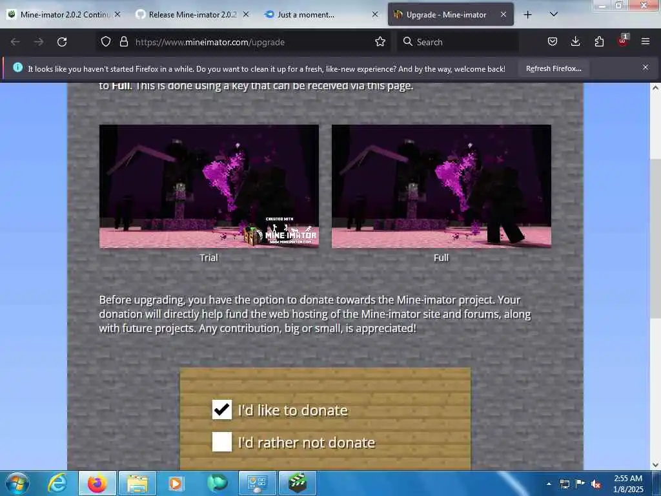
Task: Go back to the previous page
Action: 15,42
